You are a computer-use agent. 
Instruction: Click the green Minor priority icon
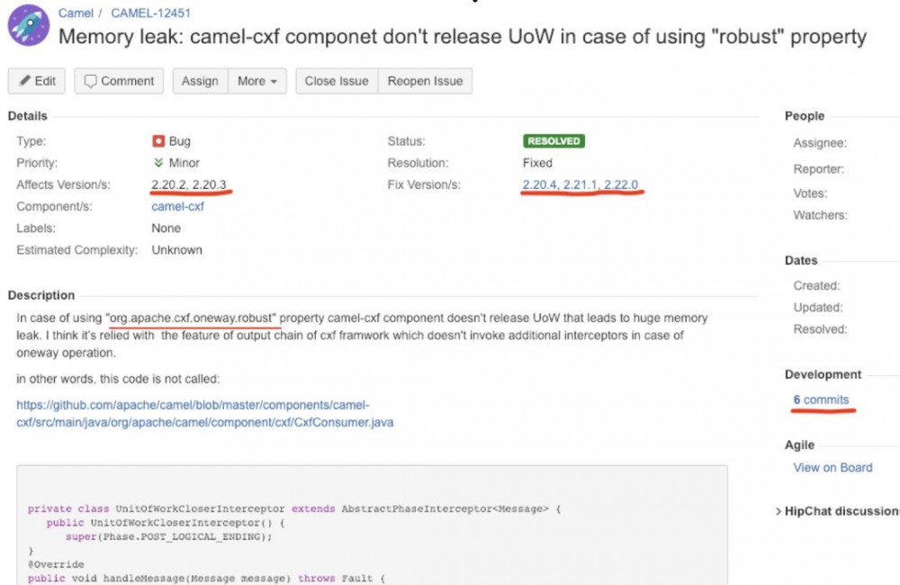tap(158, 163)
